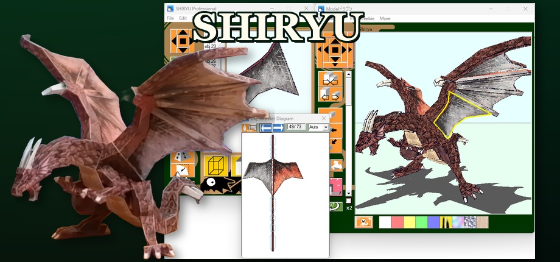Click the scrollbar up arrow in Model toolbar

pos(349,74)
